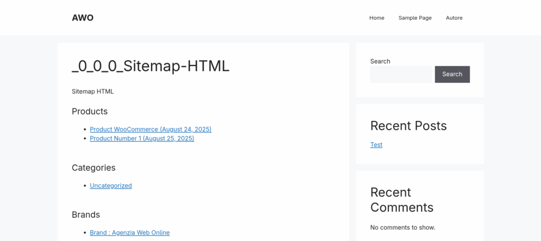Click the "Sitemap HTML" intro text

pyautogui.click(x=92, y=91)
